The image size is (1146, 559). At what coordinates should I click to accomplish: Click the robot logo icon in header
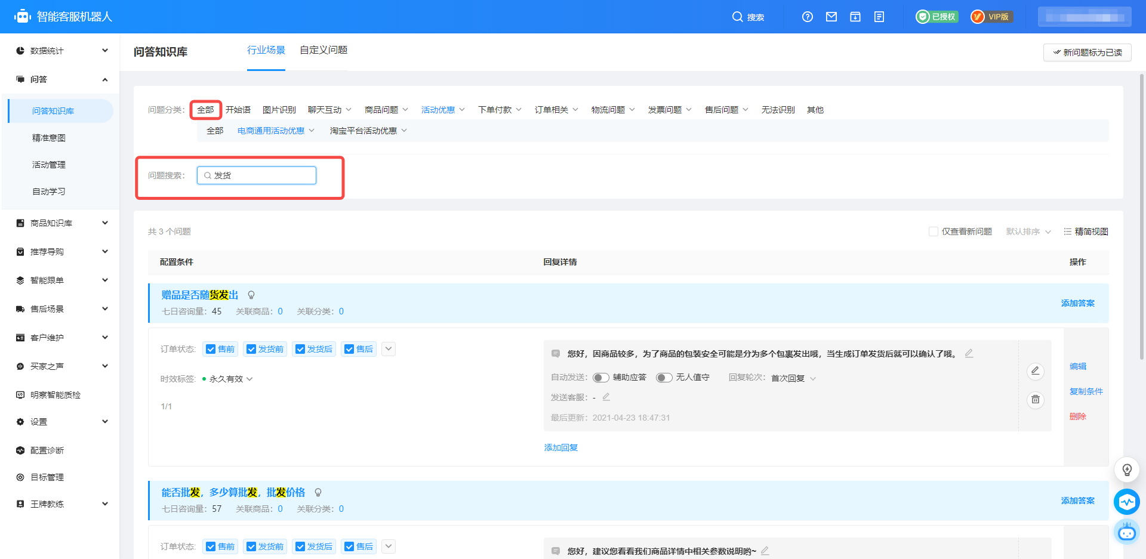pos(23,17)
